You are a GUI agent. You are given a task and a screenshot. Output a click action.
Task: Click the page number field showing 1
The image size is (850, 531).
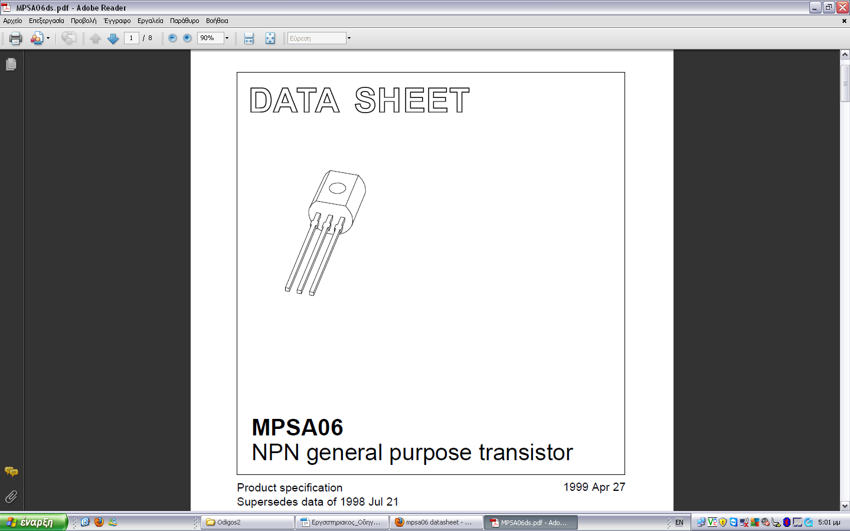(x=131, y=38)
